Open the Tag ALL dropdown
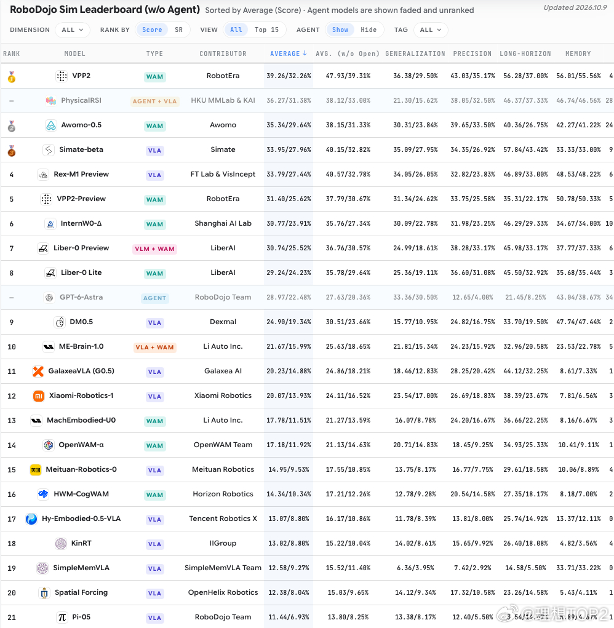 tap(431, 30)
